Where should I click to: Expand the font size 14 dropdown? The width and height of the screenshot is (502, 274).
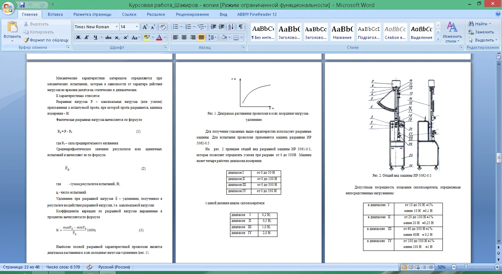pos(137,27)
